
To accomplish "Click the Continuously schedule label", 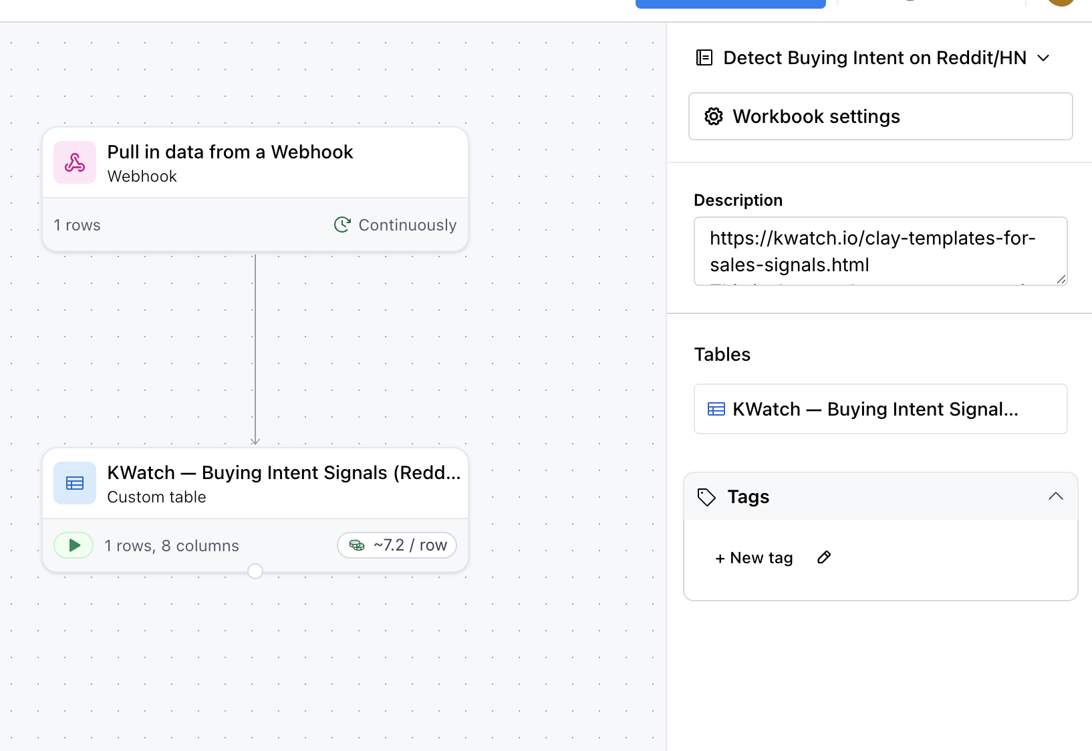I will point(408,225).
